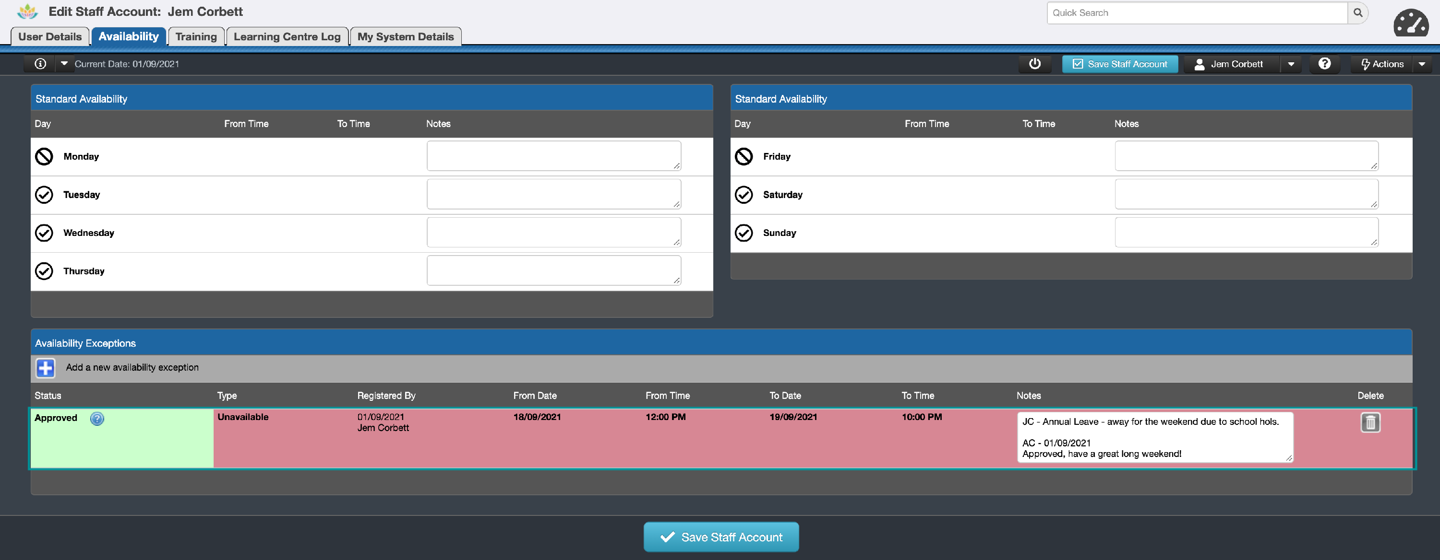The width and height of the screenshot is (1440, 560).
Task: Click the info circle icon
Action: pos(40,64)
